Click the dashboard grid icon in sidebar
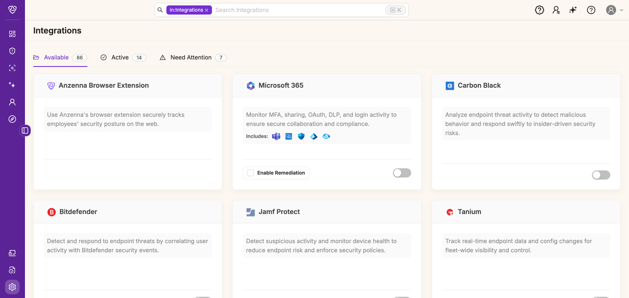 (x=12, y=34)
